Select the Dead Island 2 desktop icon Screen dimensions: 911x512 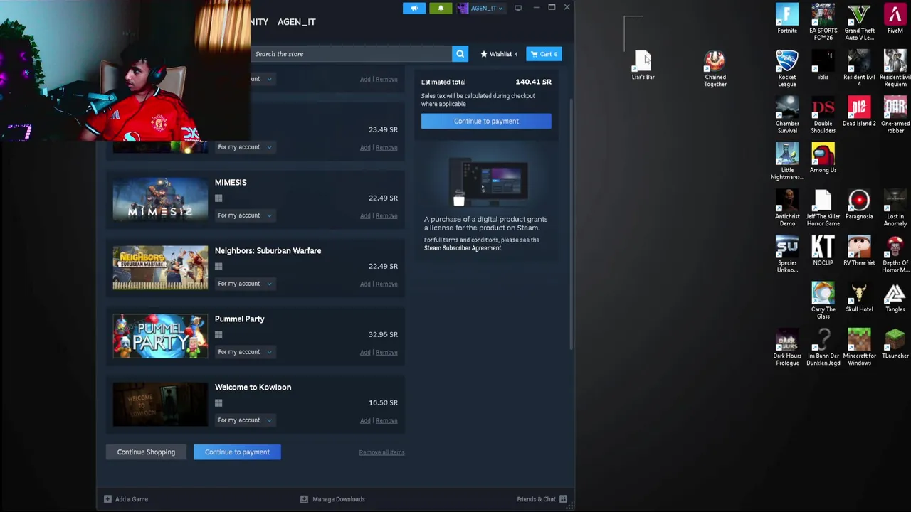(859, 112)
